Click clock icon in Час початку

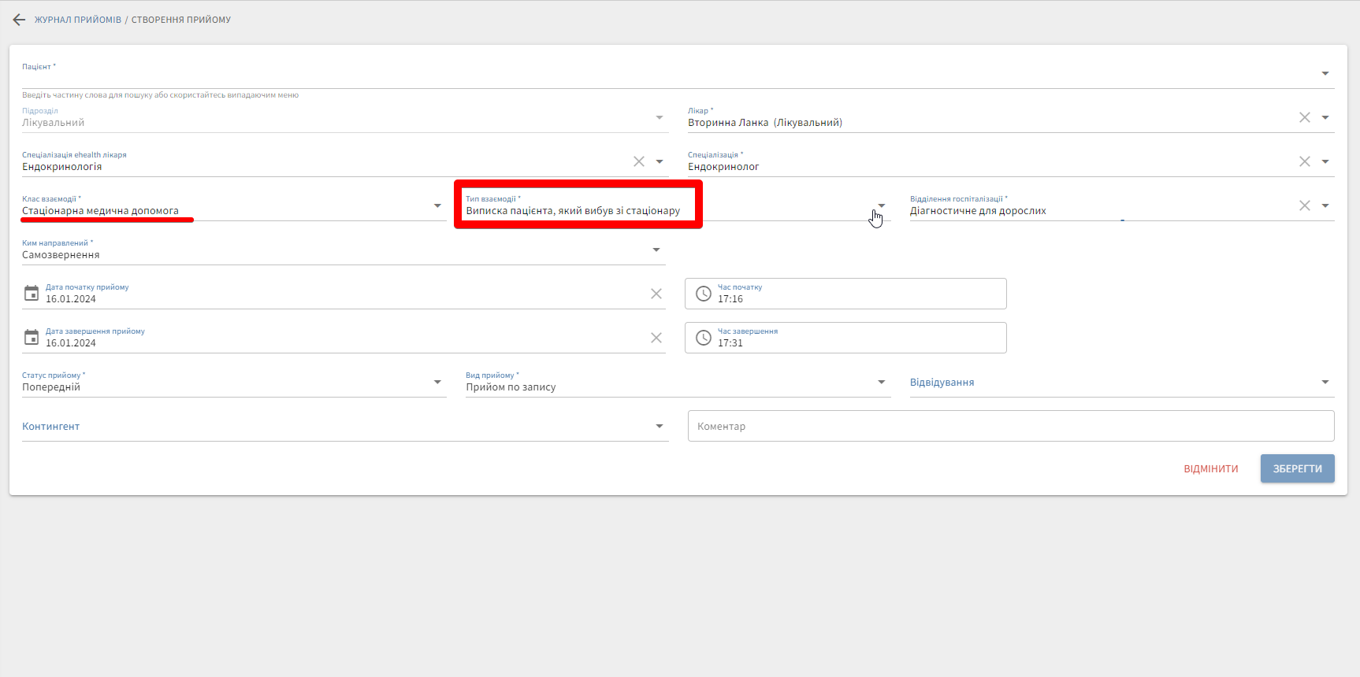(704, 294)
